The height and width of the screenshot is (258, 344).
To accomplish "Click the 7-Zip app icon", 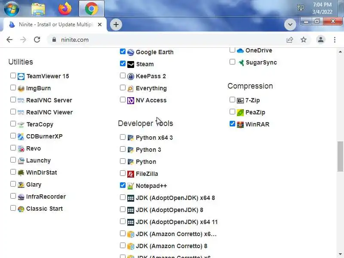I will point(240,101).
